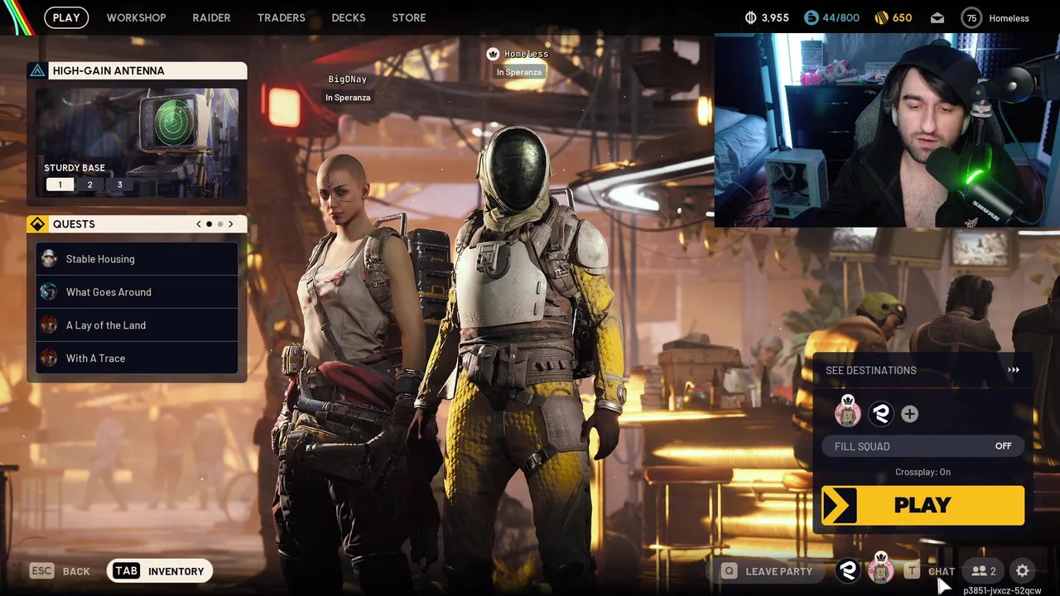The width and height of the screenshot is (1060, 596).
Task: Click the coin currency icon beside 3,955
Action: pyautogui.click(x=750, y=17)
